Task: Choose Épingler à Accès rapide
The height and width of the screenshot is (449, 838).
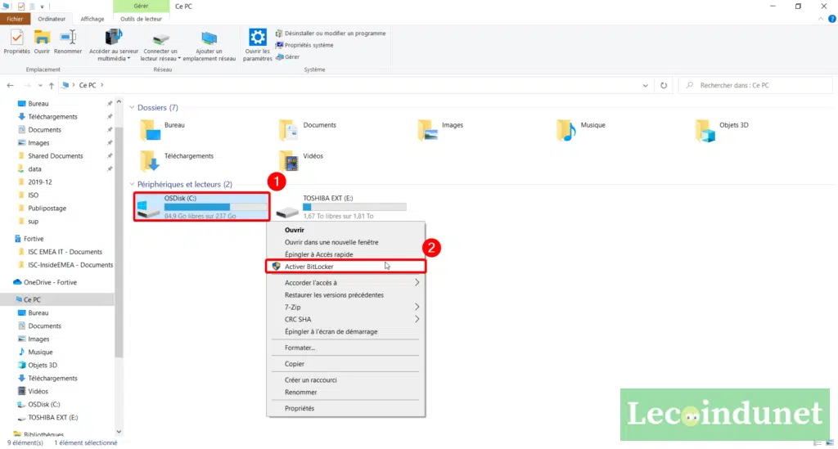Action: pyautogui.click(x=346, y=254)
